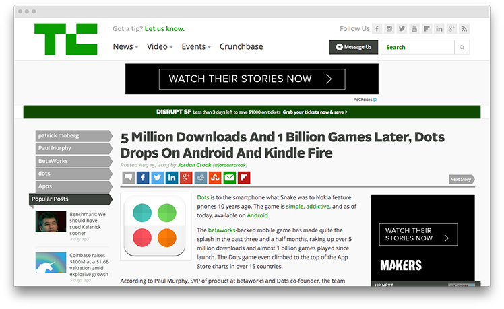Click Watch Their Stories Now banner button
This screenshot has height=309, width=504.
(252, 79)
